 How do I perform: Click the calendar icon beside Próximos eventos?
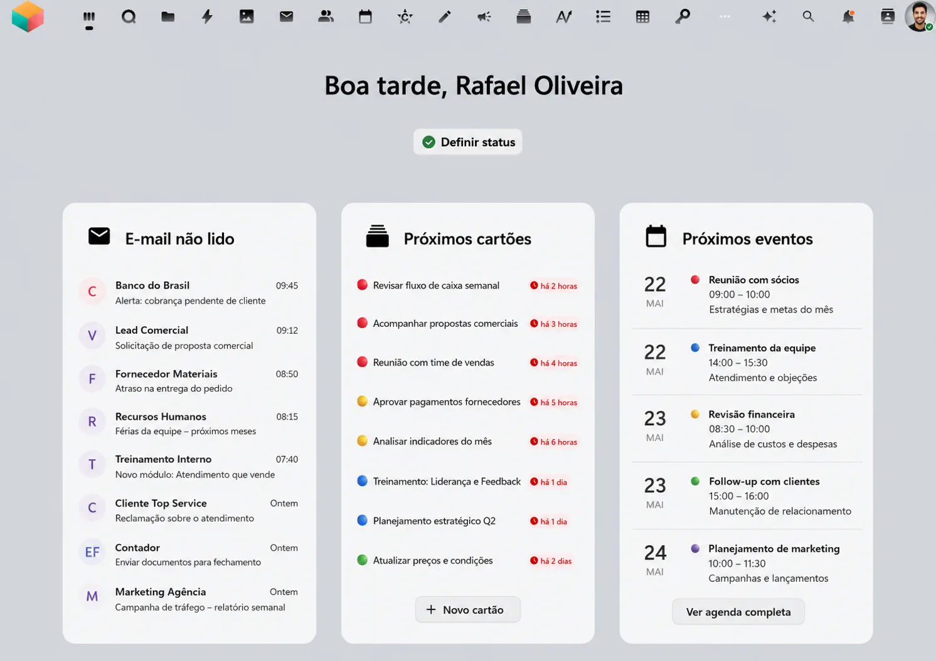656,236
